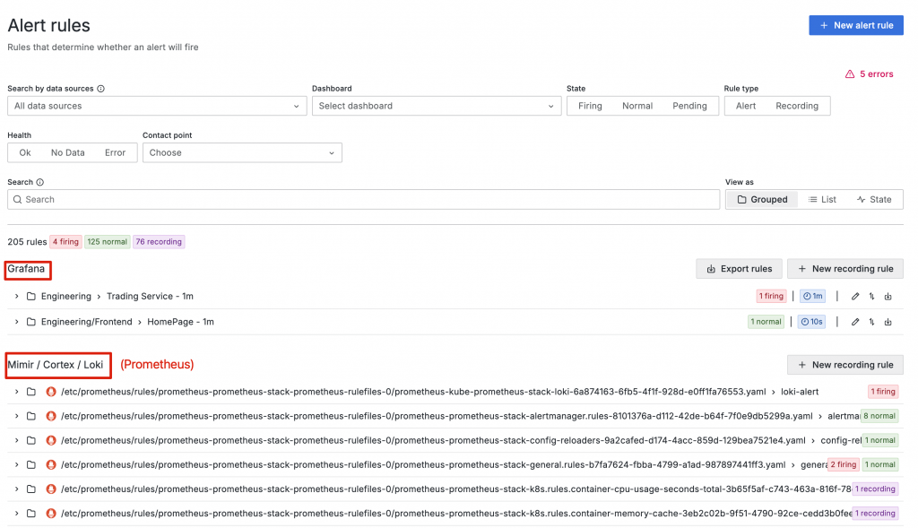Click the Prometheus icon in the config-reloaders row
This screenshot has width=918, height=528.
pyautogui.click(x=51, y=440)
